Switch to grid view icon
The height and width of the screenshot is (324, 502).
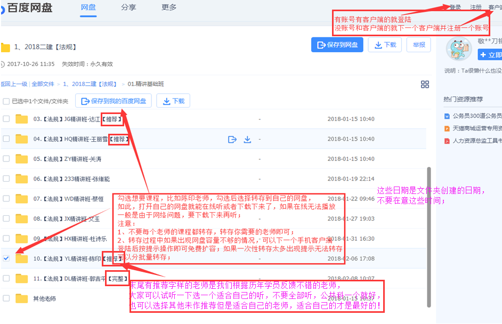click(425, 85)
